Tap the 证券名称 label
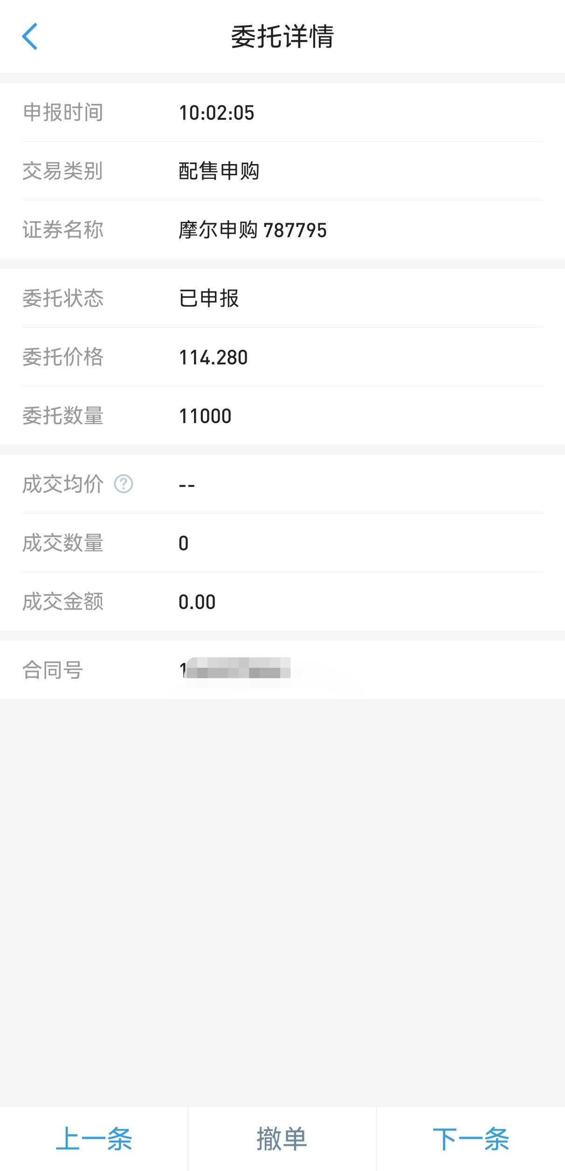 coord(63,230)
